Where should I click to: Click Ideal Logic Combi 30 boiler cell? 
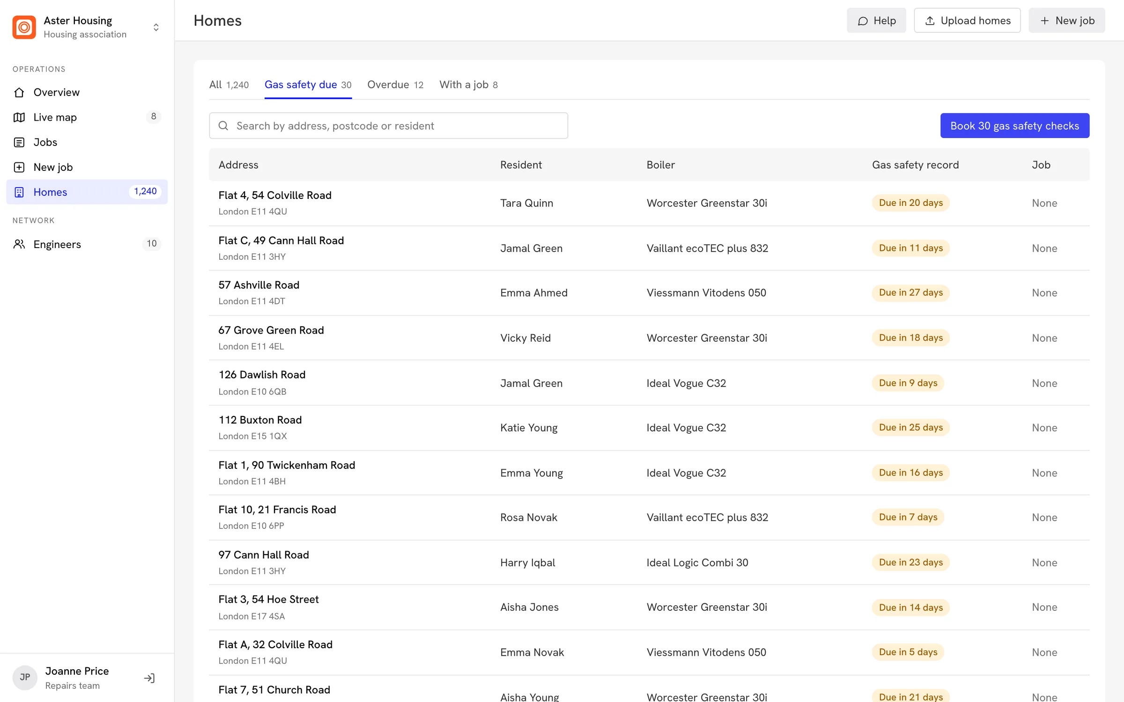[x=697, y=563]
